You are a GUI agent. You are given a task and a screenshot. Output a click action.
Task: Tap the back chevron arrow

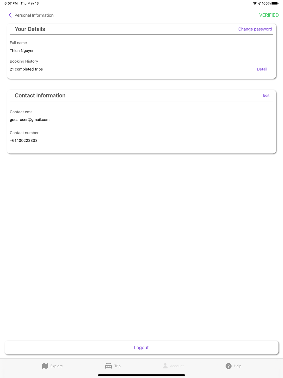[10, 15]
